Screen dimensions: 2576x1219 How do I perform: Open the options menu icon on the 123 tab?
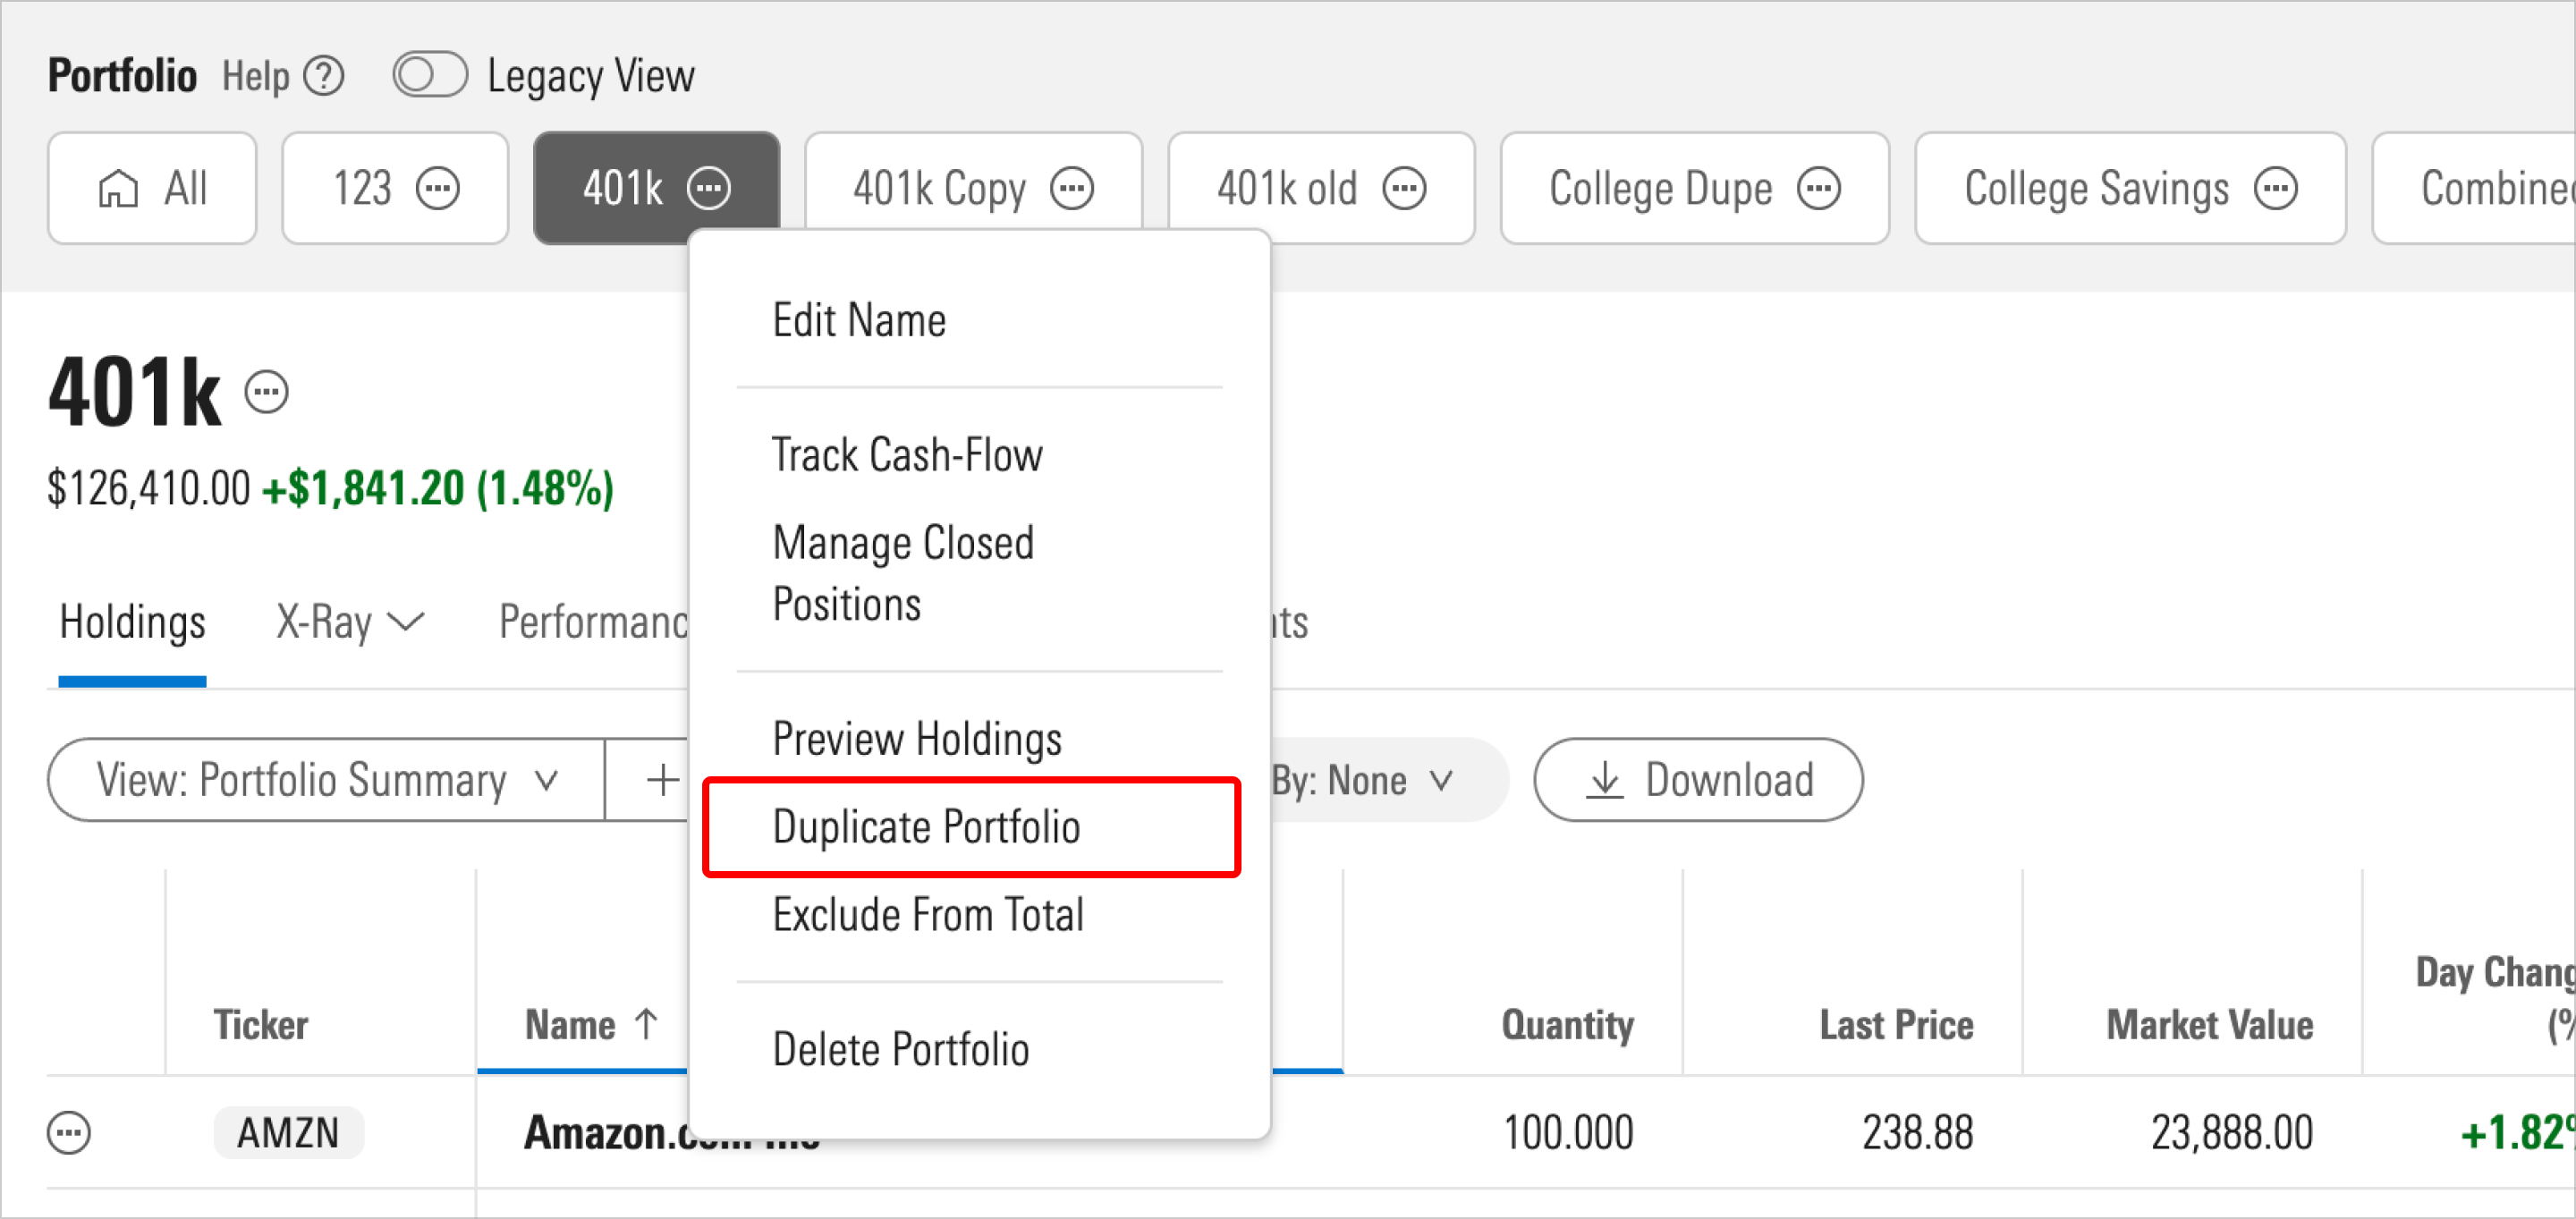coord(438,188)
